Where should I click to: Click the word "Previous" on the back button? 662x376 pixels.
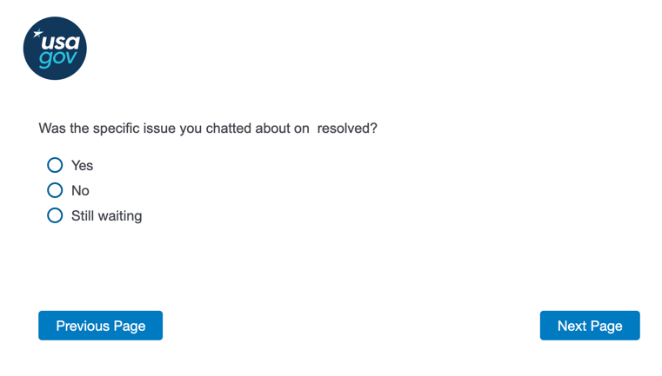point(84,326)
